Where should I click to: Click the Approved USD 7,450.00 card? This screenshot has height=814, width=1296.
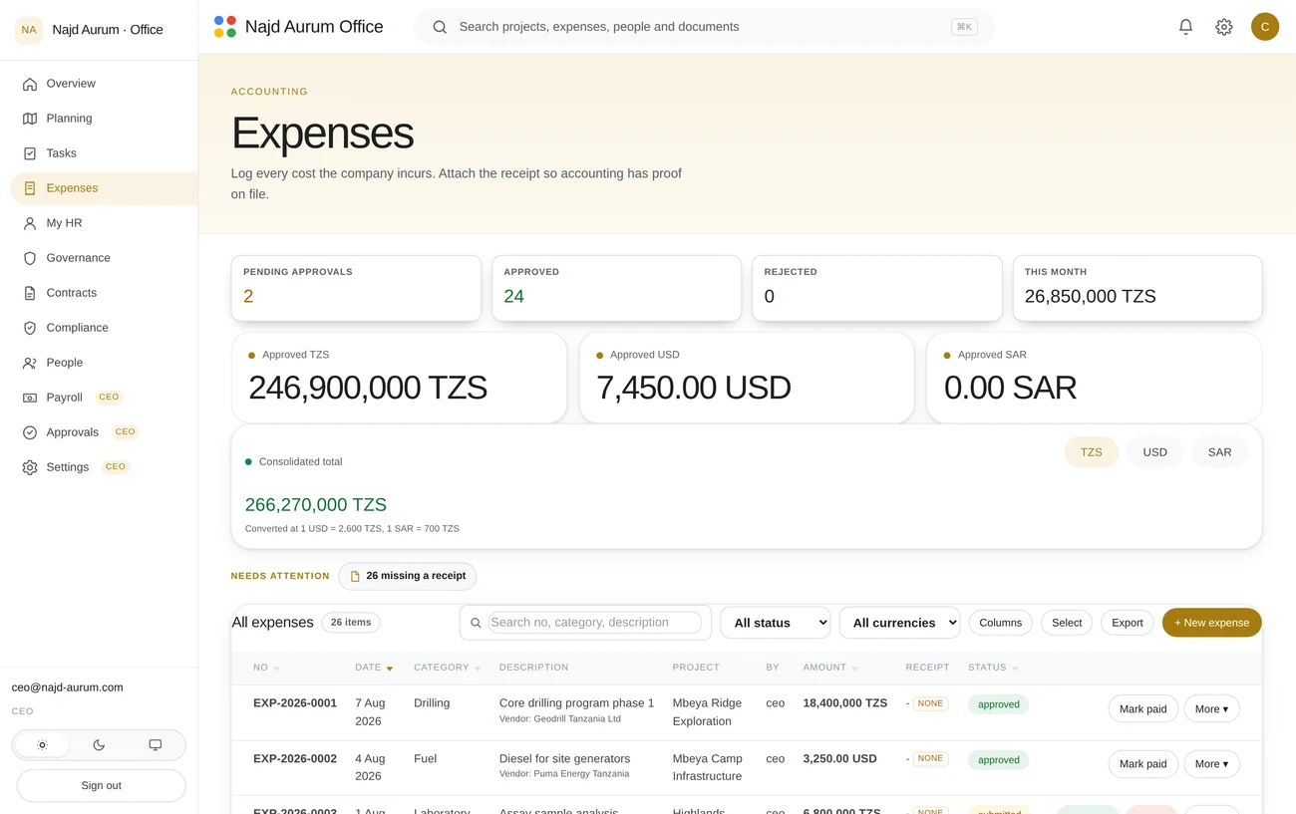tap(747, 378)
